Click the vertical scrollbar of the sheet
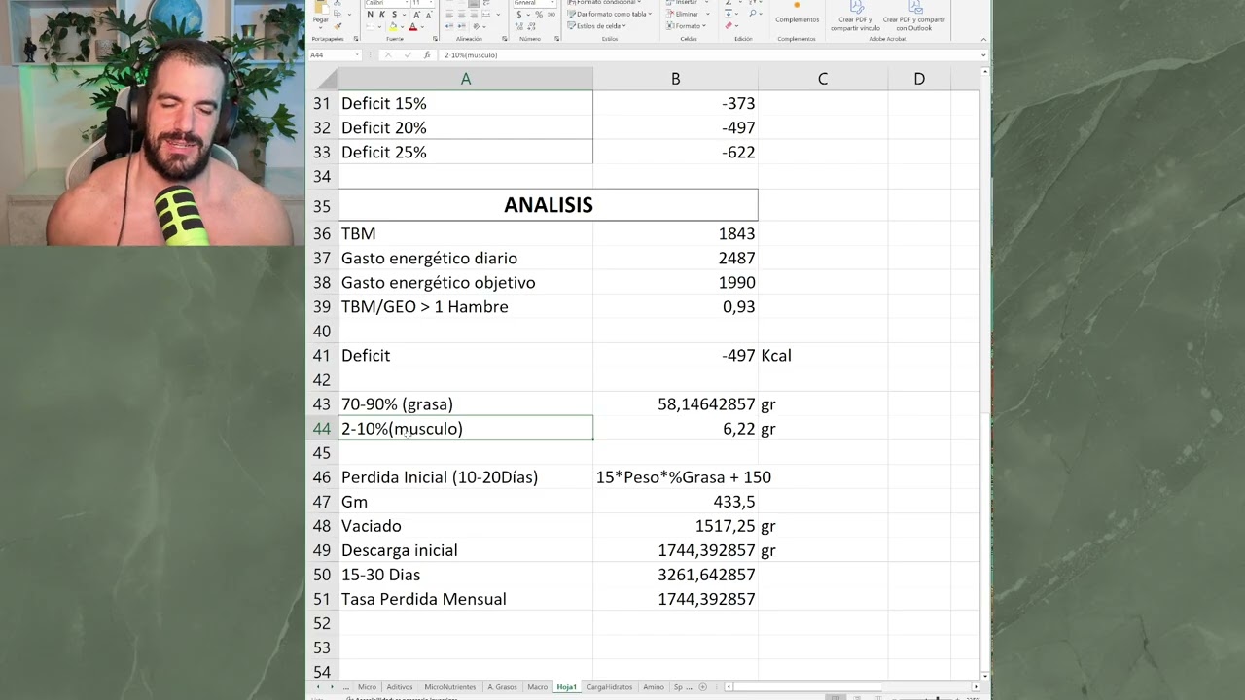This screenshot has height=700, width=1245. tap(985, 369)
